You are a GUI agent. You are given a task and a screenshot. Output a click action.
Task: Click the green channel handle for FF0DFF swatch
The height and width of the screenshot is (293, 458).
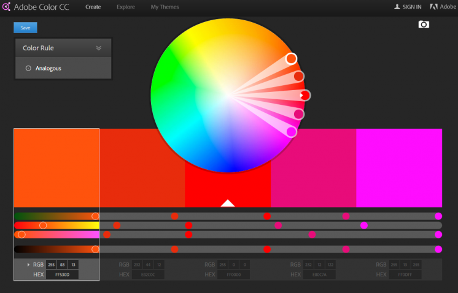(364, 226)
